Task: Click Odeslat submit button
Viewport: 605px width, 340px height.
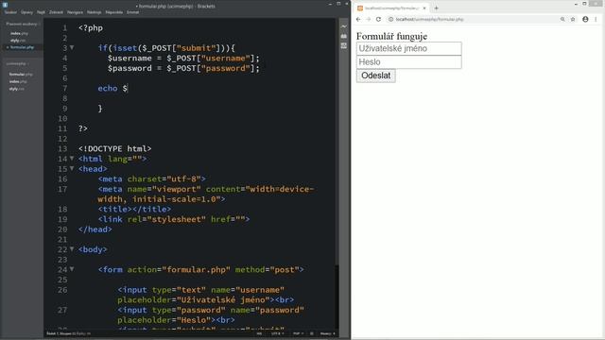Action: (x=376, y=76)
